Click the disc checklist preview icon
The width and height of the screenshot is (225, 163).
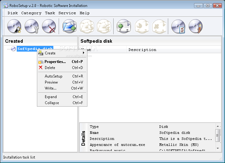click(178, 26)
